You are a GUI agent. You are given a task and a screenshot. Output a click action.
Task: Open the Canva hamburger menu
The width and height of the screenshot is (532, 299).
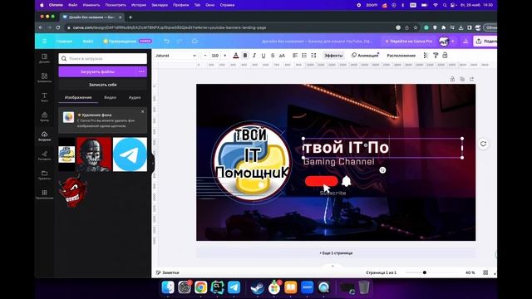(x=44, y=41)
